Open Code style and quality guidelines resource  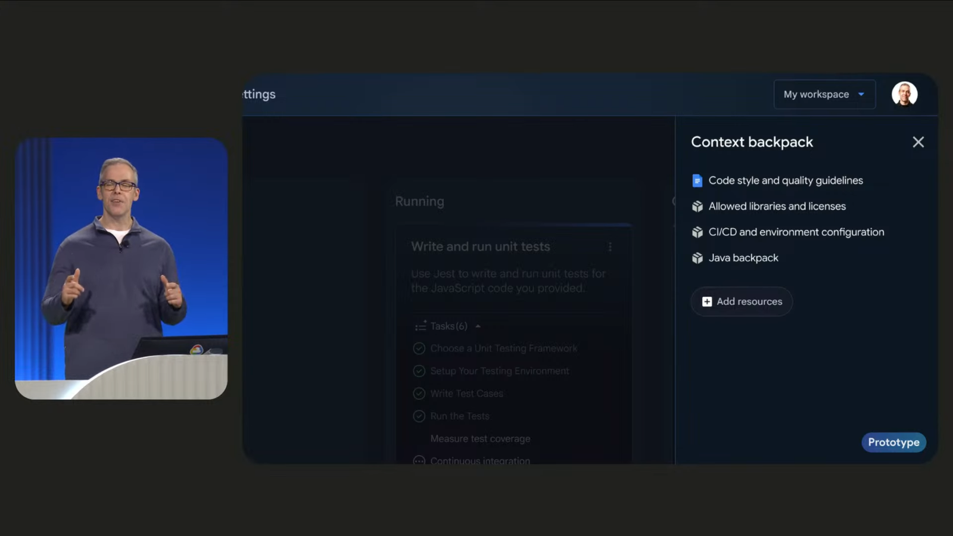pyautogui.click(x=785, y=180)
